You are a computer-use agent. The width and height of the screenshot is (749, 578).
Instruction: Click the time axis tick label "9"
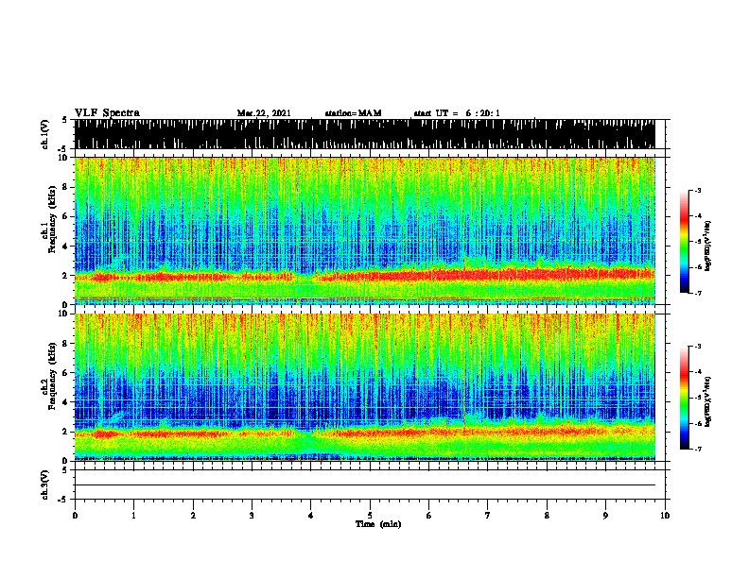[x=605, y=516]
